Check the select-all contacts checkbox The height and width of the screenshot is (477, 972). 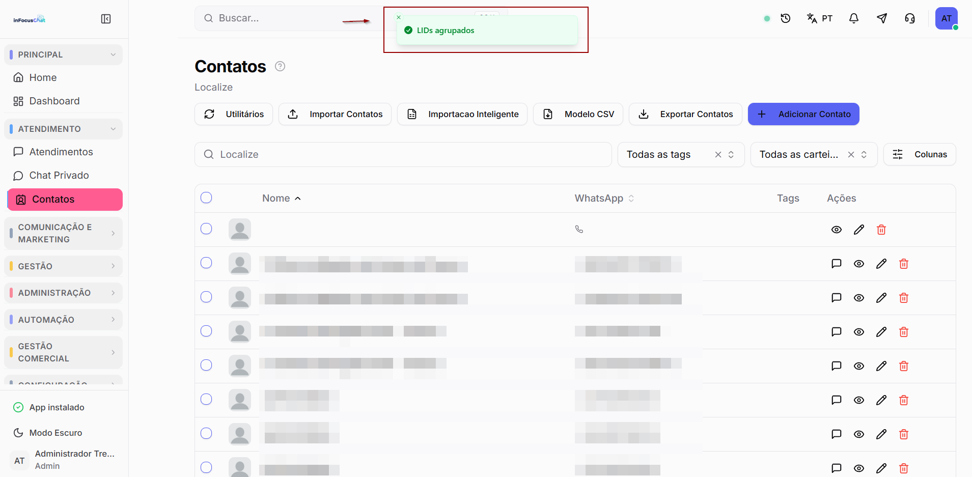click(x=206, y=198)
